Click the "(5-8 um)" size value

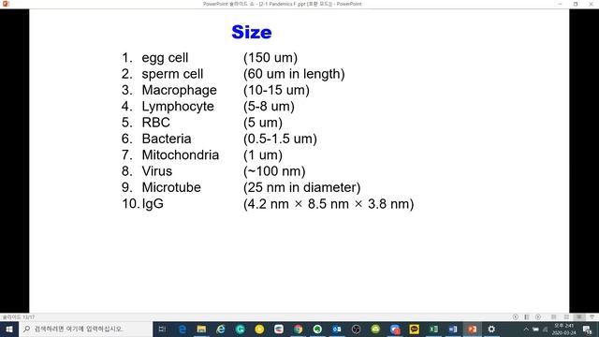269,106
